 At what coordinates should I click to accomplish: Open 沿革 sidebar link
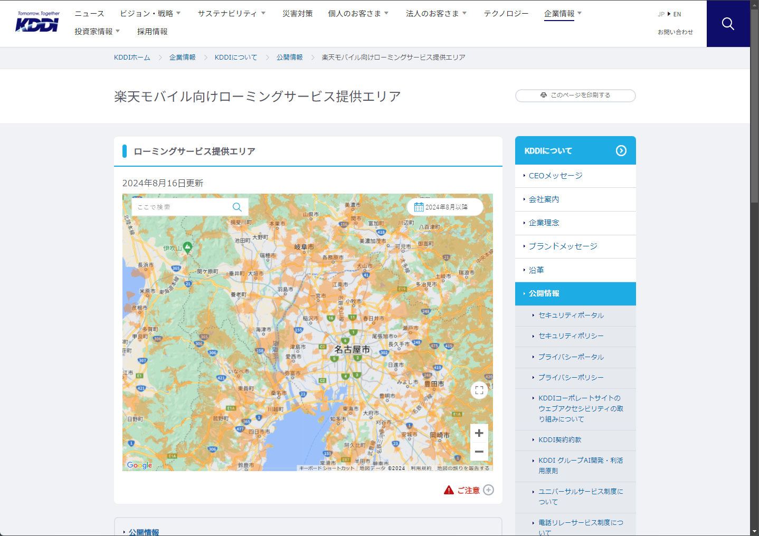(x=575, y=270)
